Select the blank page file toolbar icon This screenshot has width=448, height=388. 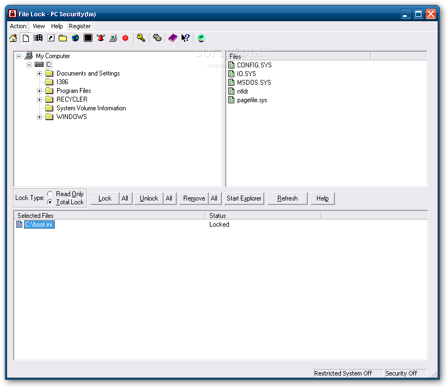coord(26,38)
